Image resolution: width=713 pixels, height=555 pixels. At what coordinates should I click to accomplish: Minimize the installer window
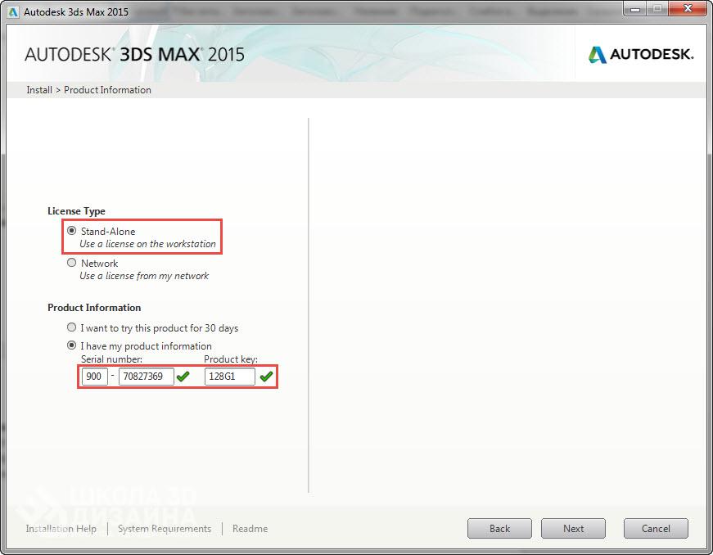(x=635, y=9)
